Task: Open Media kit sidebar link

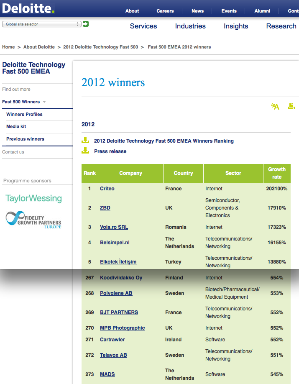Action: (16, 126)
